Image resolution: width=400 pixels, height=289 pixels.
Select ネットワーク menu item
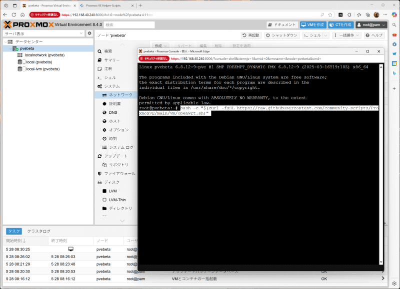[120, 95]
